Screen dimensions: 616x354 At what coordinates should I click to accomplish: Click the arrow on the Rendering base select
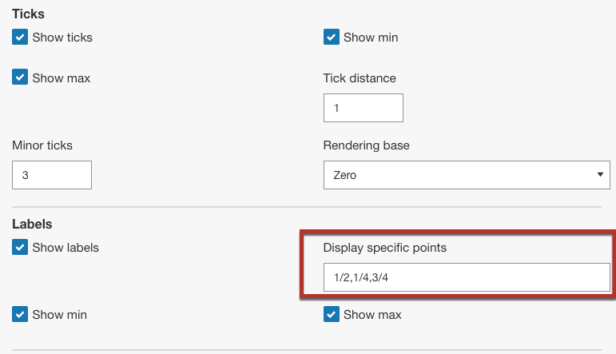tap(599, 175)
